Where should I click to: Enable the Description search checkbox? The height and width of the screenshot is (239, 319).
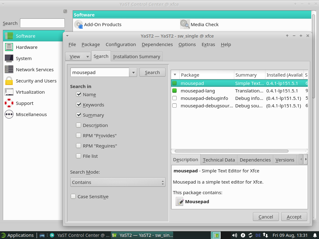click(x=79, y=125)
